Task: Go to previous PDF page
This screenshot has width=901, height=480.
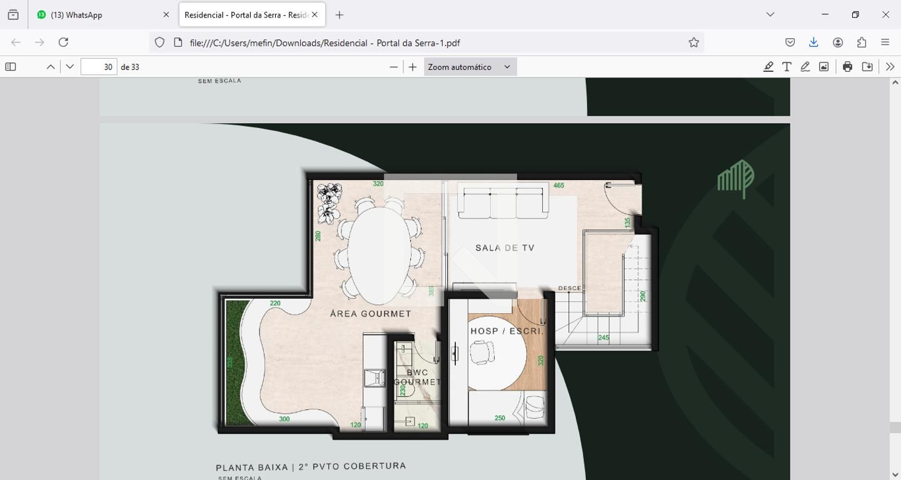Action: (51, 67)
